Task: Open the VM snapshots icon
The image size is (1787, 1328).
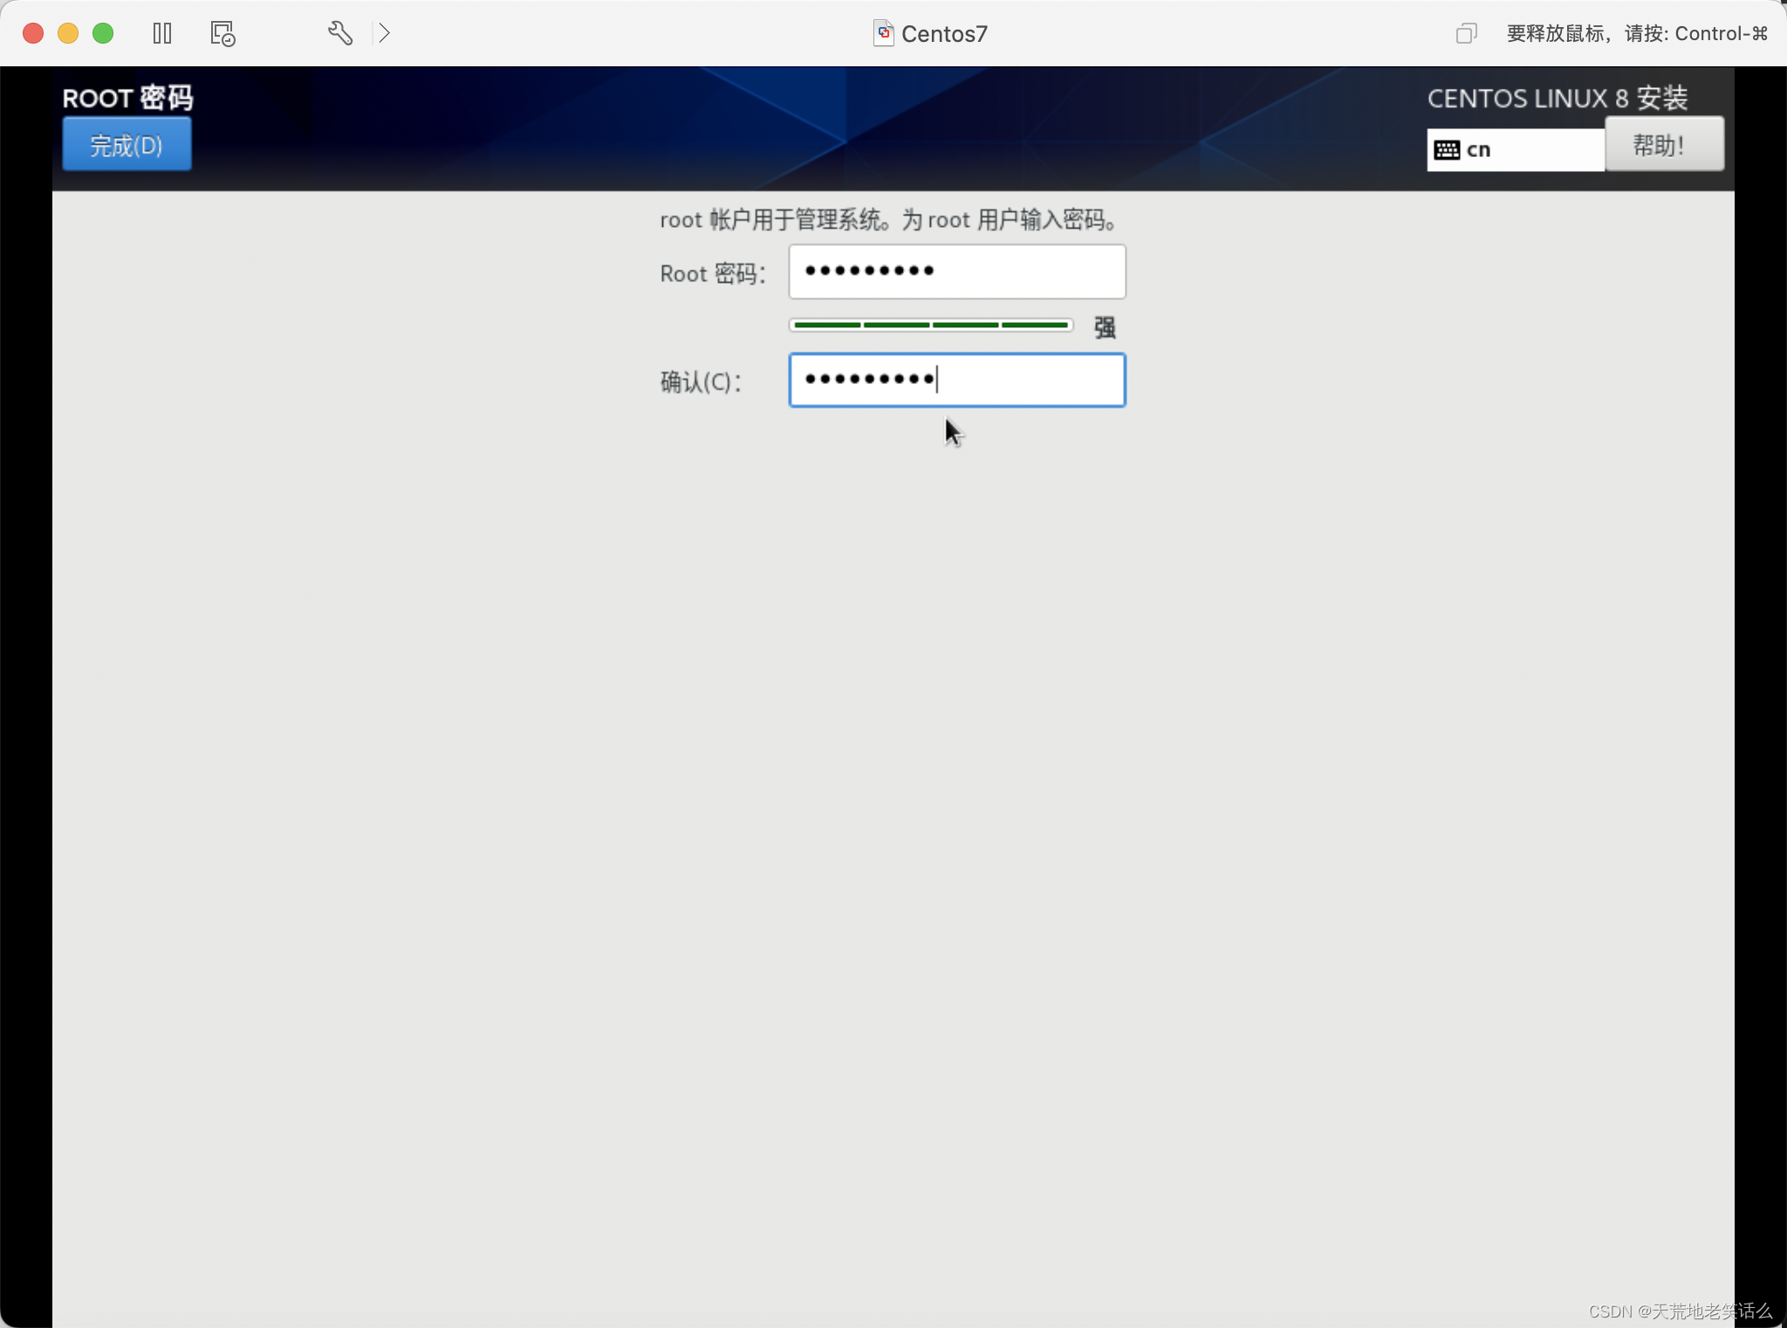Action: pos(223,33)
